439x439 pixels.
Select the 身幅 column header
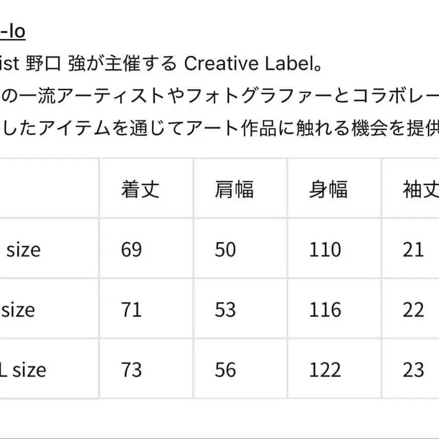point(328,189)
